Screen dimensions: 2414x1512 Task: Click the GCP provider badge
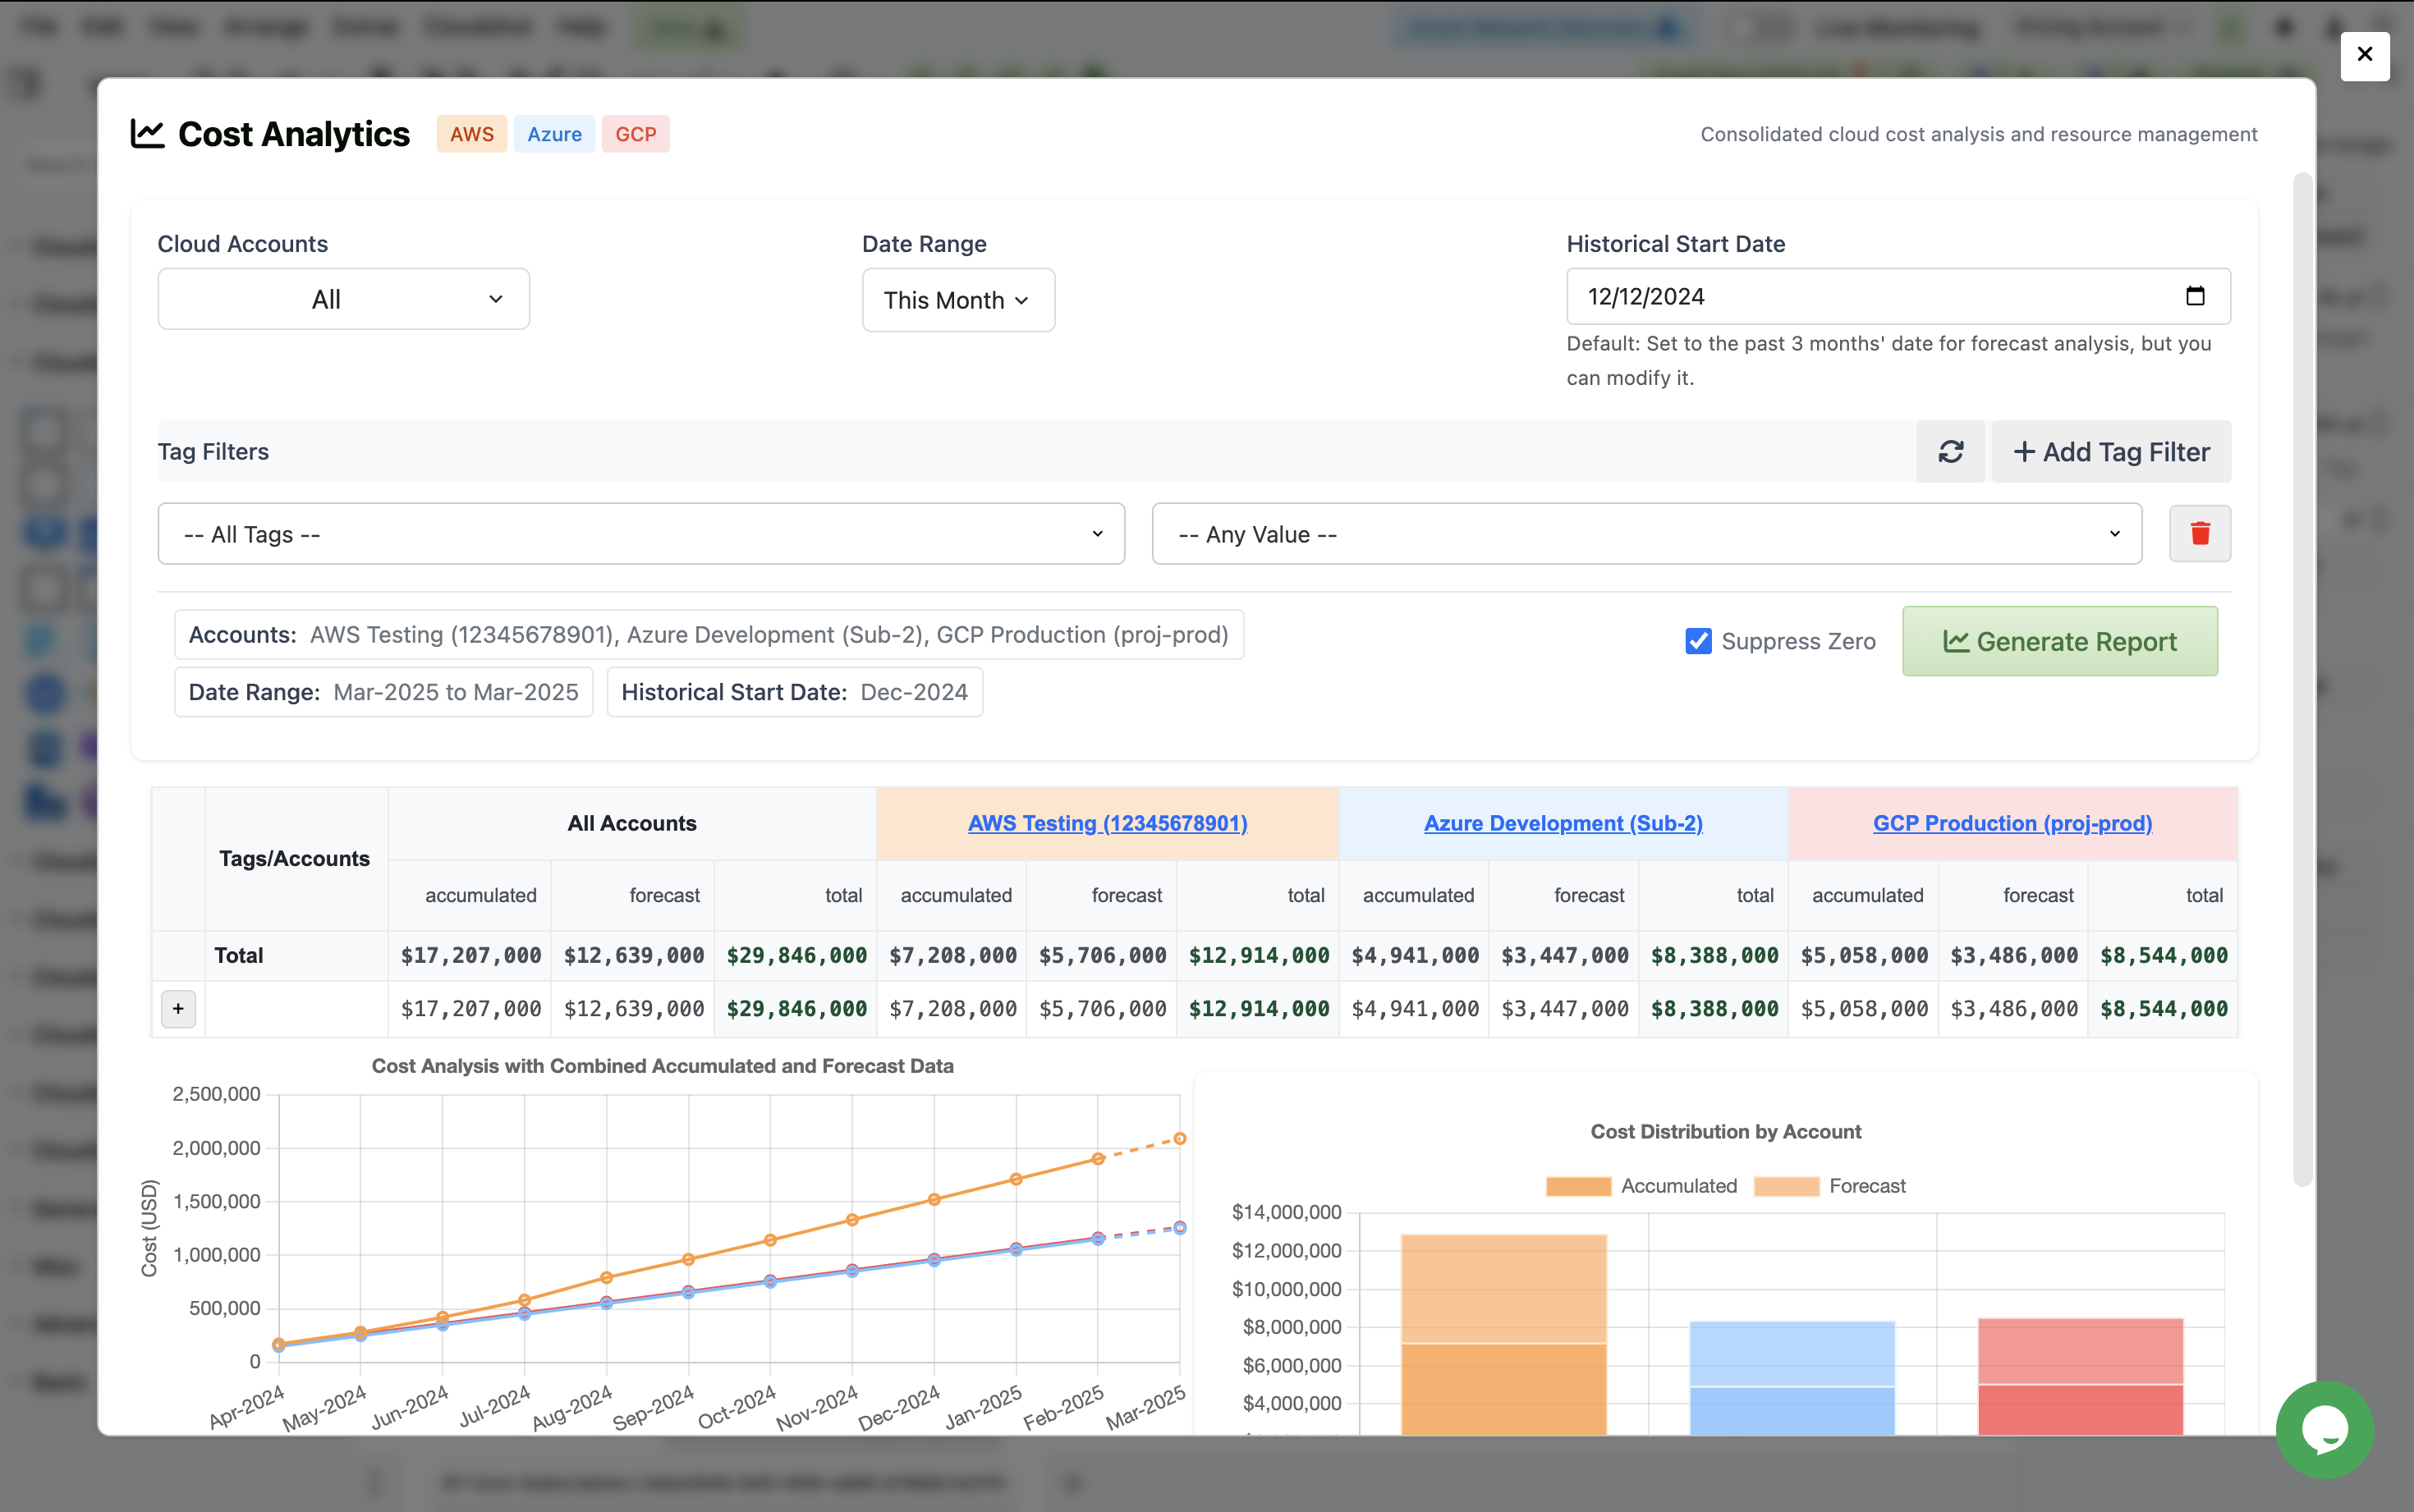(x=635, y=134)
